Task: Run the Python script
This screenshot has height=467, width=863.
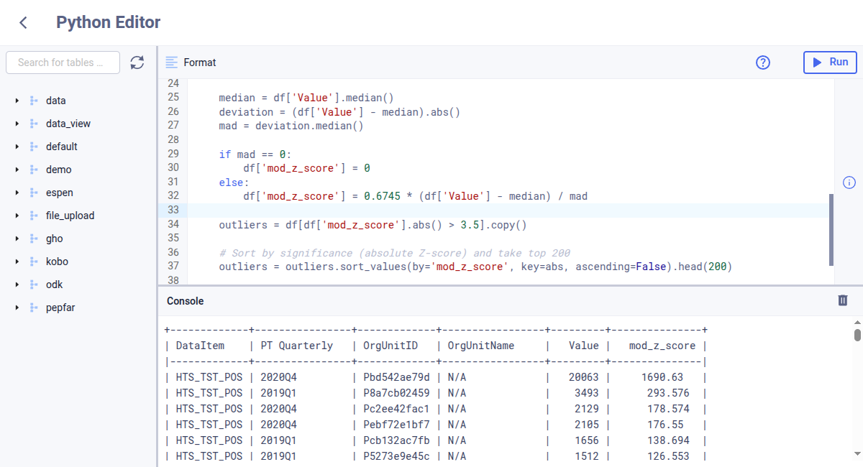Action: (x=830, y=63)
